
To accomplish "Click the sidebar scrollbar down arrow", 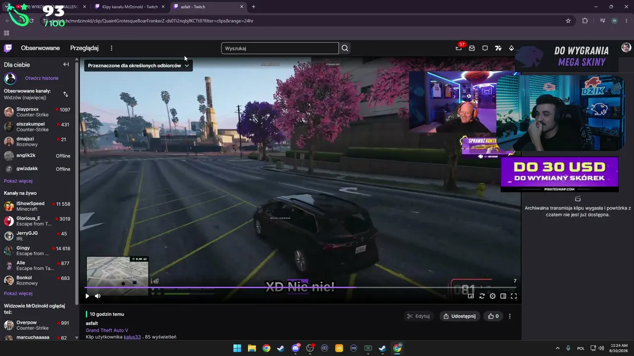I will pos(77,338).
